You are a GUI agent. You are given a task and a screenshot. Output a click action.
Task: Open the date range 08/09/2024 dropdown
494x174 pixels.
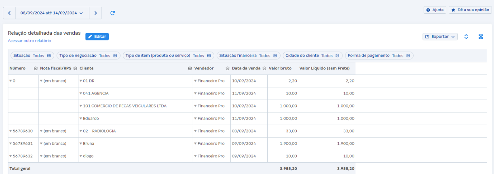[x=52, y=13]
